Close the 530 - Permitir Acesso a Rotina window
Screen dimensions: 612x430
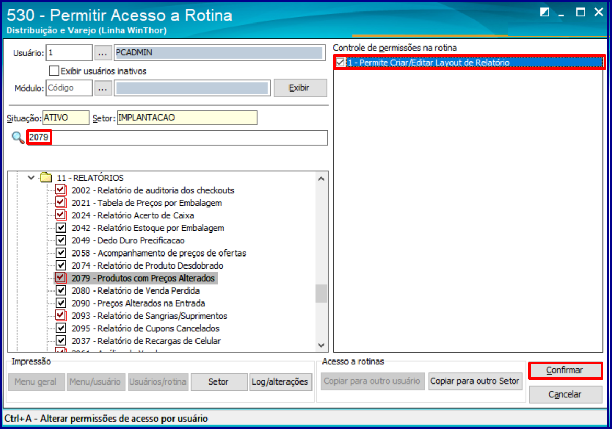[599, 12]
